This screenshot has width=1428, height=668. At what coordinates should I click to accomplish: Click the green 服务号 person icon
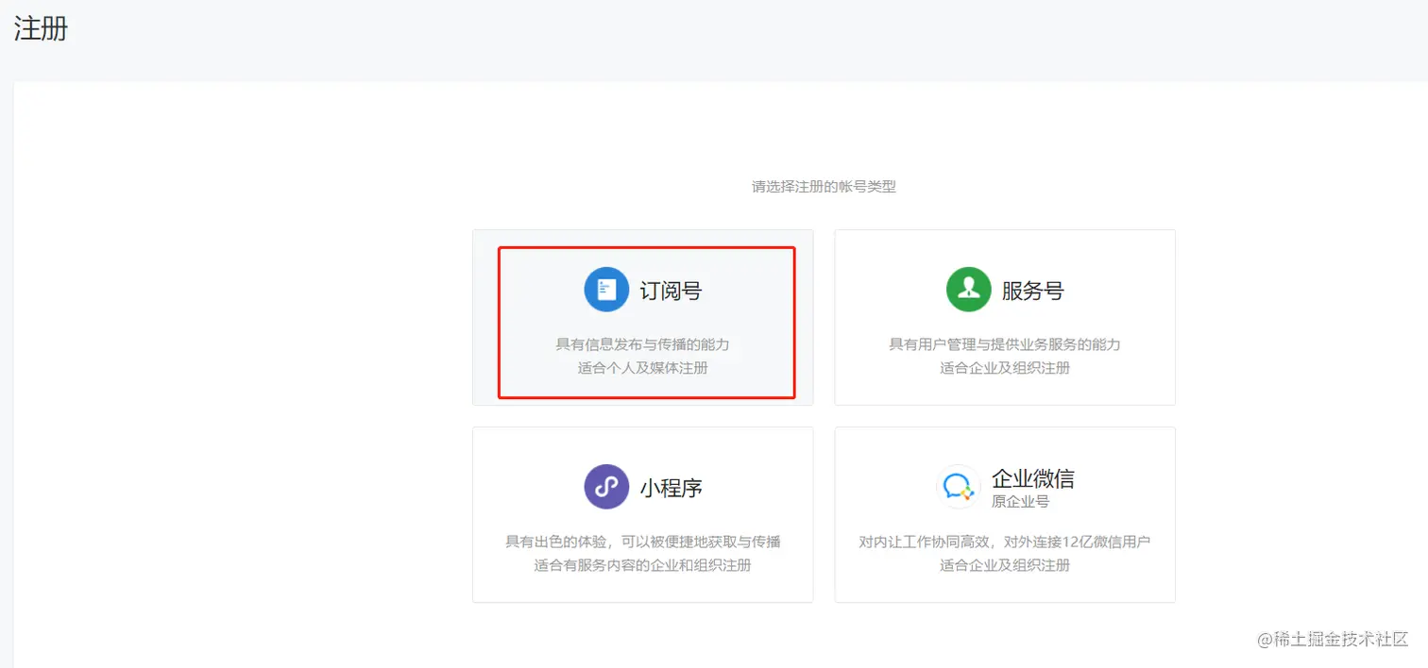click(x=968, y=290)
